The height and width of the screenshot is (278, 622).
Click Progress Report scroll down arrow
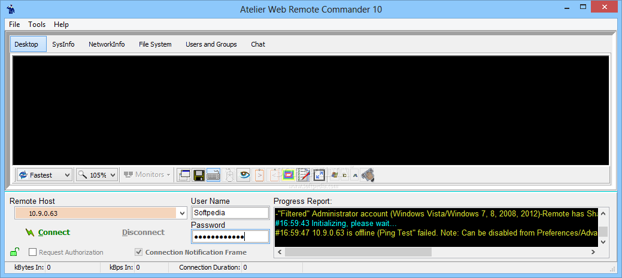603,242
